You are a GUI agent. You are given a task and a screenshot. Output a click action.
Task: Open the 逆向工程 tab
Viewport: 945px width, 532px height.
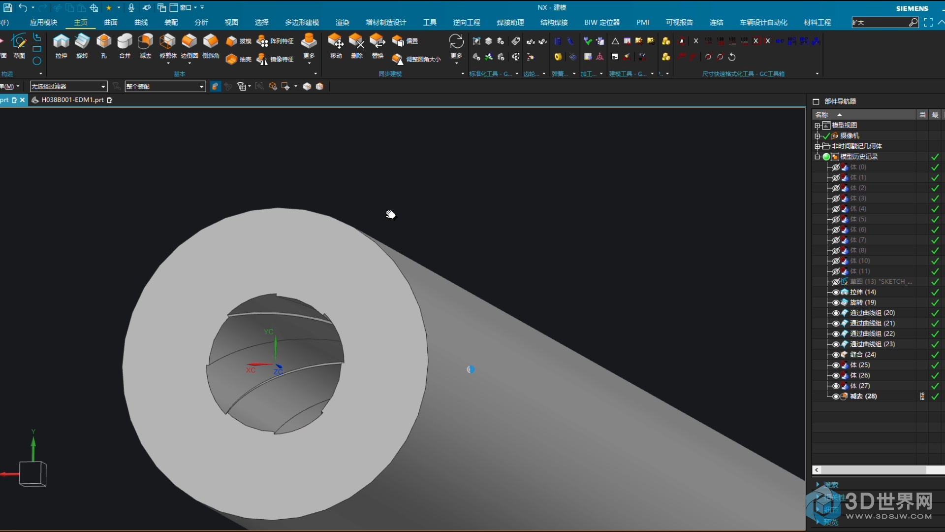pos(467,23)
